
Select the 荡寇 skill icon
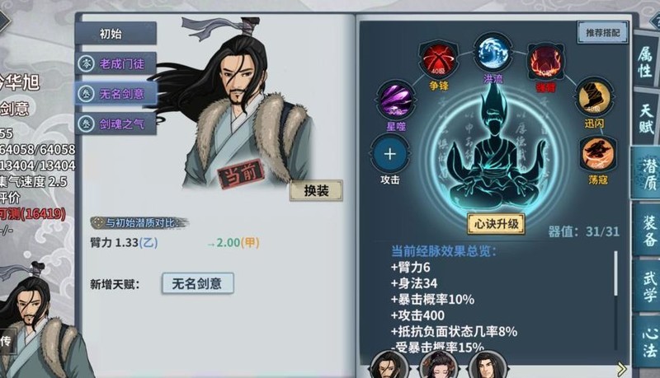coord(597,154)
